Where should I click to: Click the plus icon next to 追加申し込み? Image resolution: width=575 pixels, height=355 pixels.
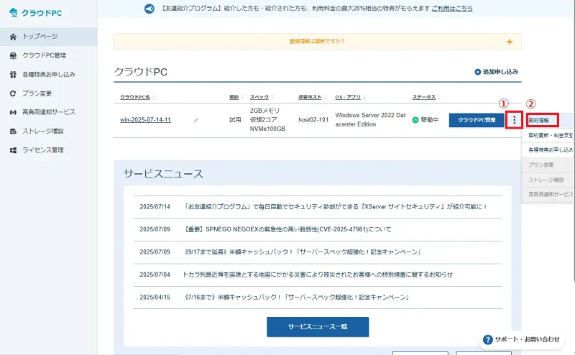(x=477, y=72)
